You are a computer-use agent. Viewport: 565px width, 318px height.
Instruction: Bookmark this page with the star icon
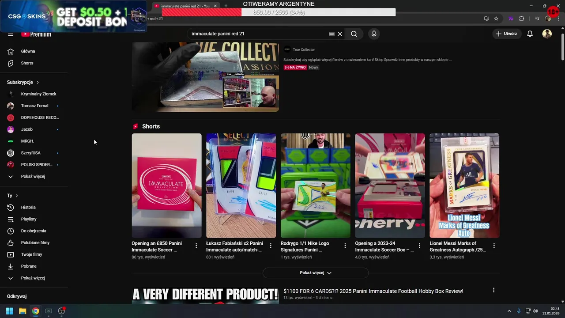point(496,19)
